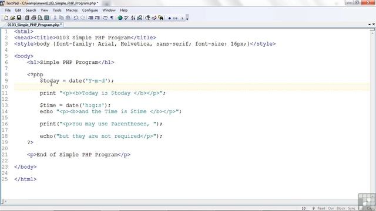This screenshot has height=211, width=376.
Task: Click the Sort toolbar icon
Action: click(133, 18)
